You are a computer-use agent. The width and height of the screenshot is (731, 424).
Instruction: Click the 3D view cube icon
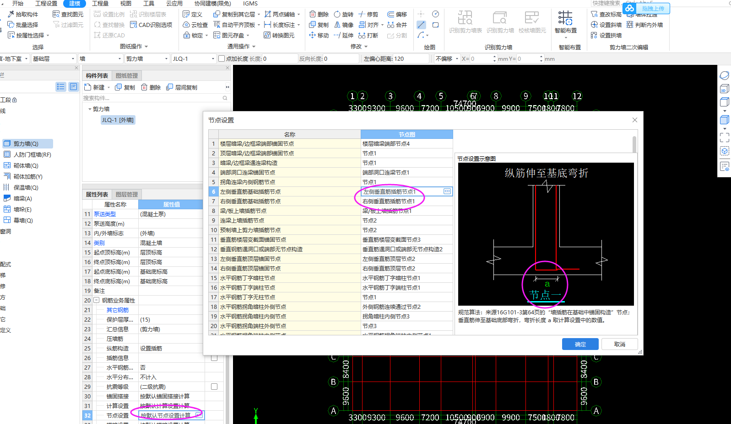pos(725,89)
